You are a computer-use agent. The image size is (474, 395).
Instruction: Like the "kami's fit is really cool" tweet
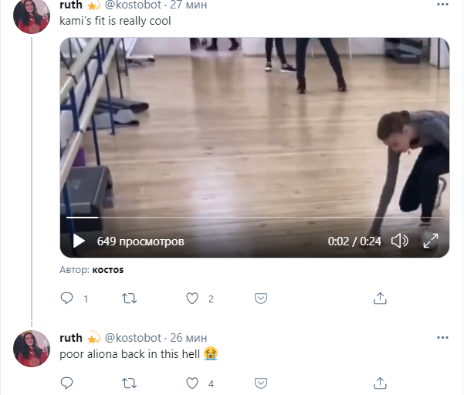tap(193, 298)
